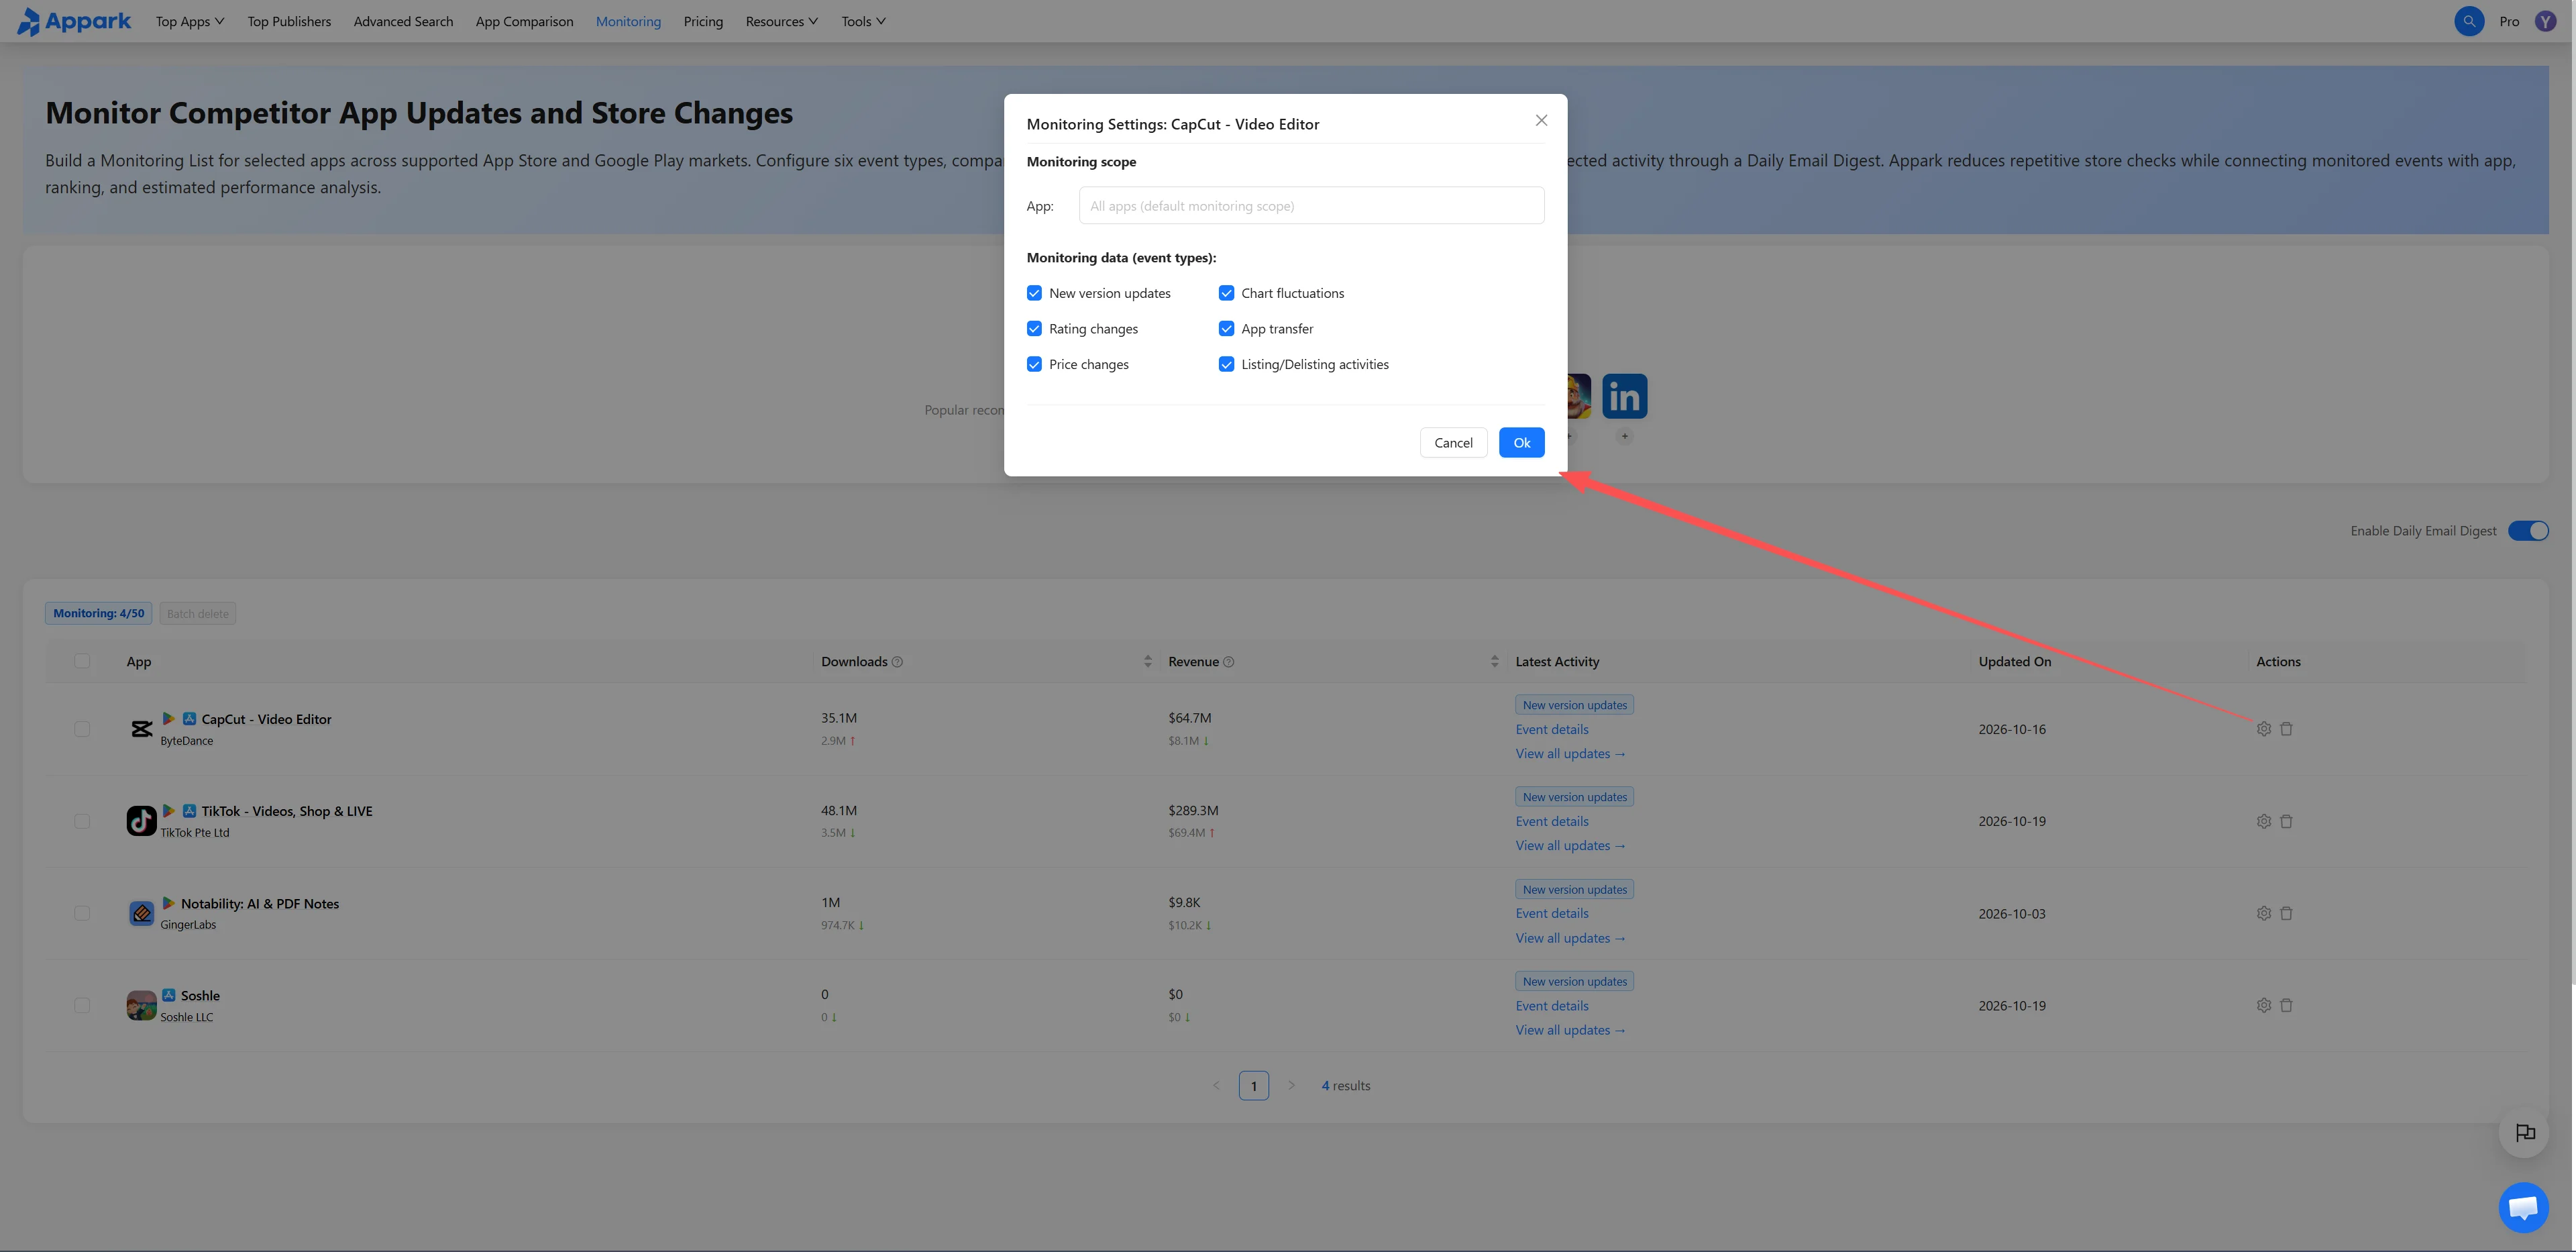Click Ok in Monitoring Settings dialog
Viewport: 2576px width, 1252px height.
[1521, 443]
